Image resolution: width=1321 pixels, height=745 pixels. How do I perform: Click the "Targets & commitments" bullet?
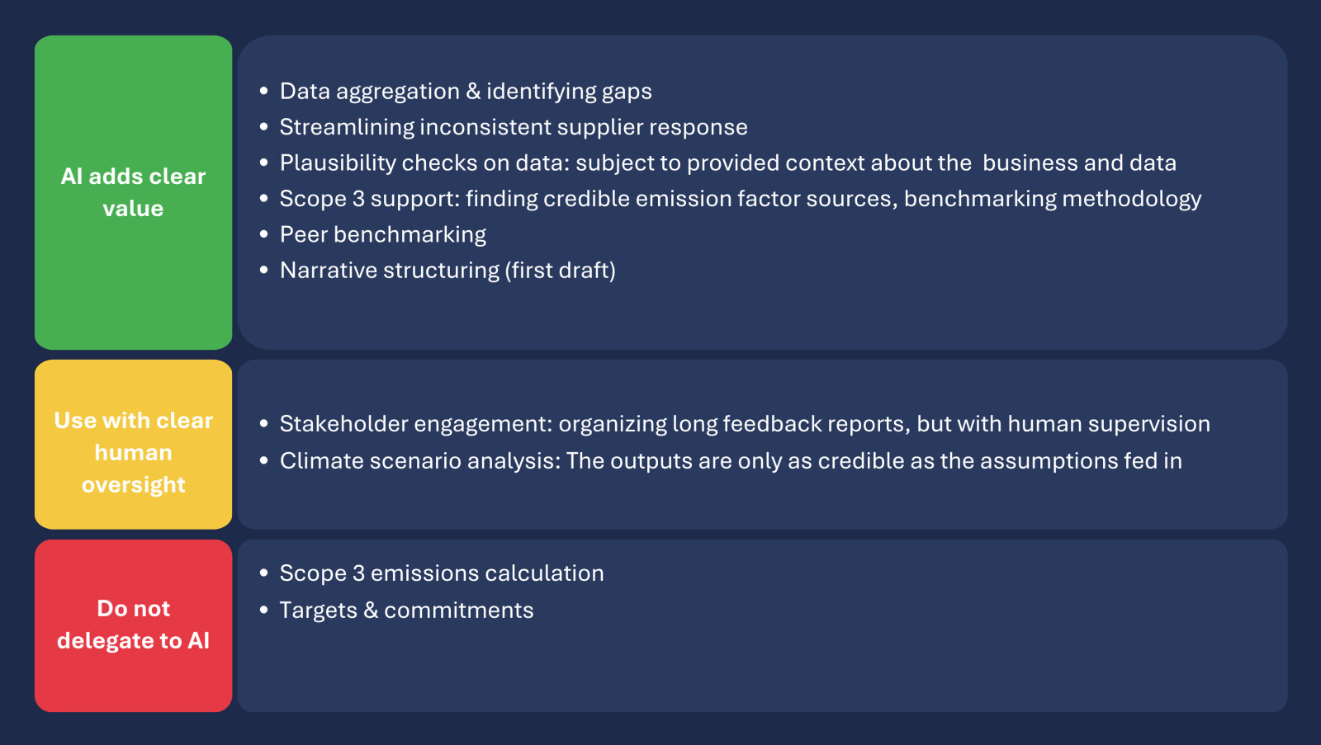pos(406,611)
